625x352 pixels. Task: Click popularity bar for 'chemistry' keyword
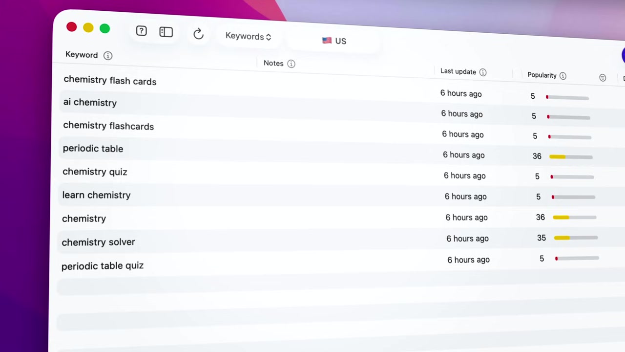tap(574, 218)
